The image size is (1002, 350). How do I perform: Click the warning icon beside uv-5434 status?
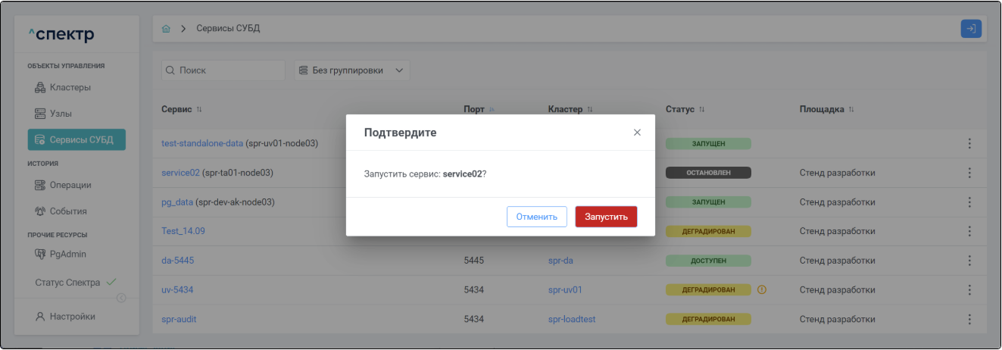tap(762, 289)
